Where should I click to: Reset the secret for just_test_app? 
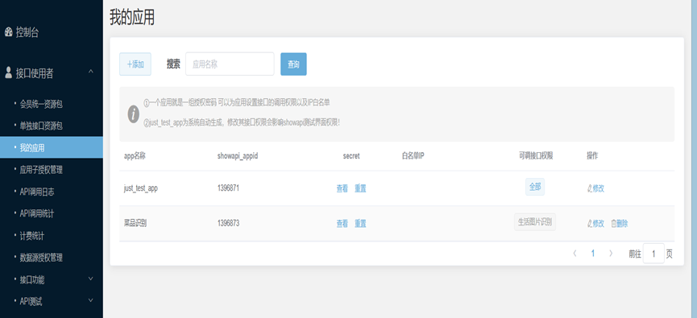tap(360, 188)
